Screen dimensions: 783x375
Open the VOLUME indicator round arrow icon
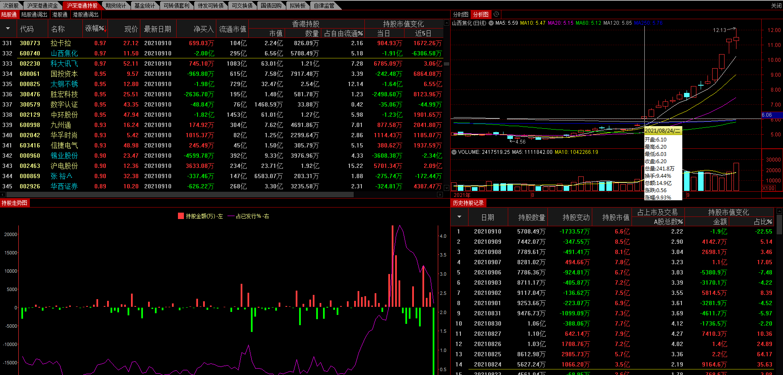coord(454,152)
